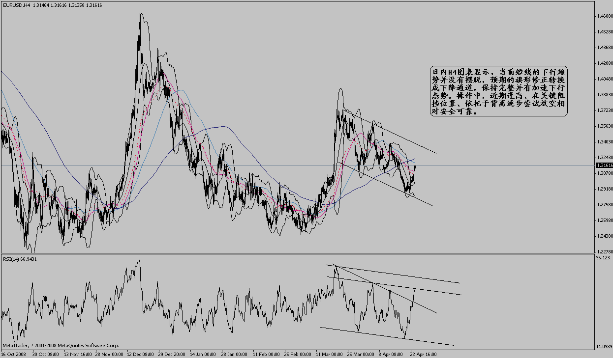Click the 12 Dec 08:00 date label
The image size is (613, 358).
141,354
